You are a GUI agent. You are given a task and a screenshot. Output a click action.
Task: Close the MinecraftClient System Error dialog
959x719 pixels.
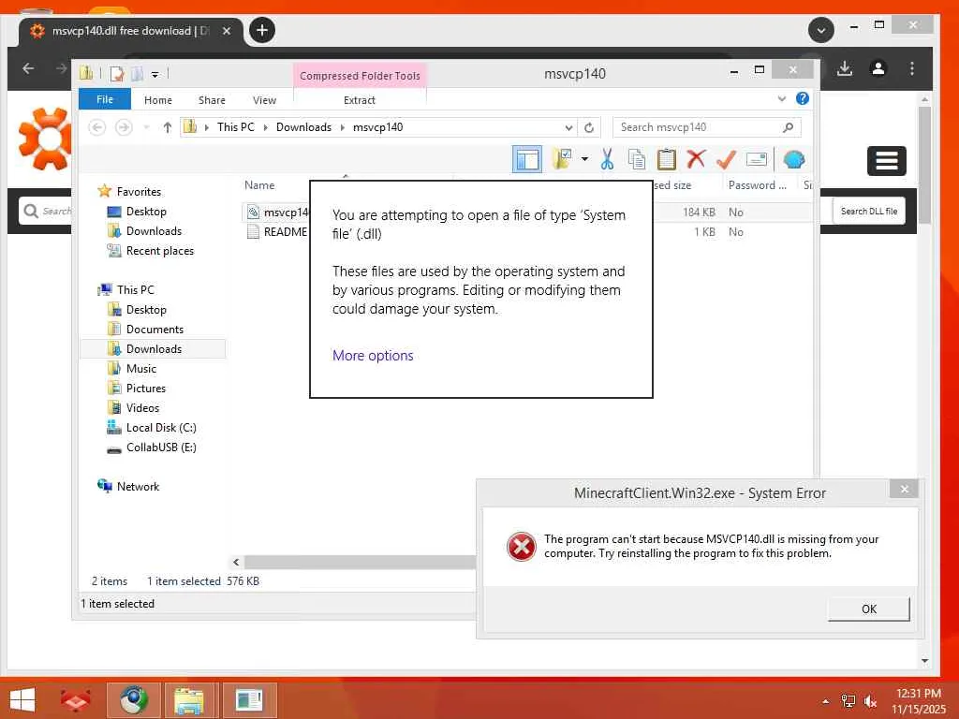(904, 489)
